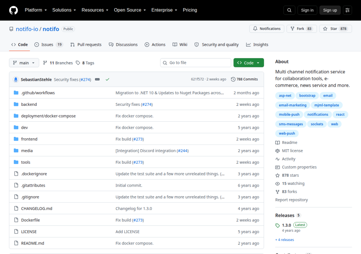The width and height of the screenshot is (361, 254).
Task: Click the MIT license scale icon
Action: point(277,151)
